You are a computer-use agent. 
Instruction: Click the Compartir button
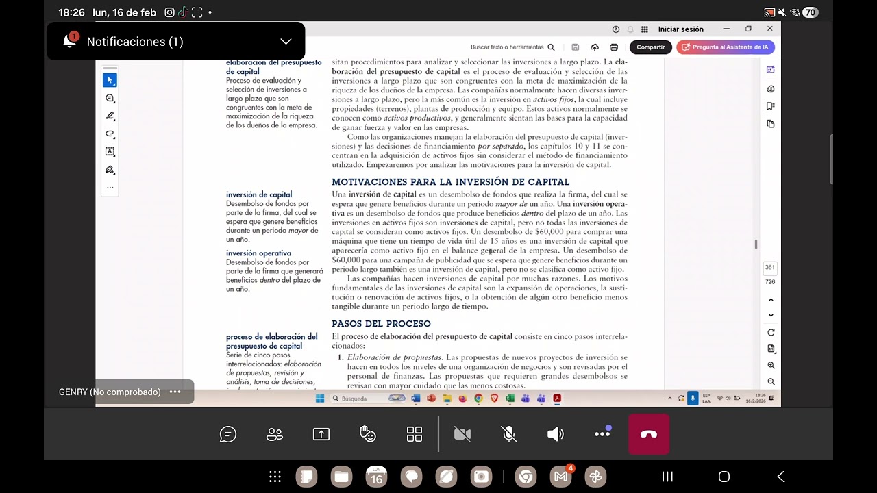[x=651, y=47]
